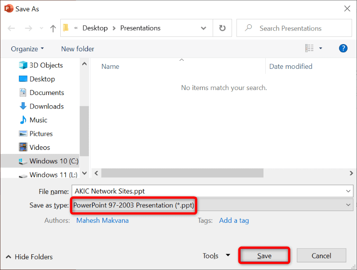Open the Downloads folder in sidebar

point(46,106)
